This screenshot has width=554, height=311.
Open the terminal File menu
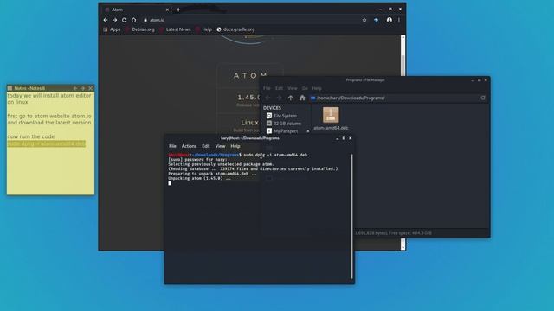(x=172, y=146)
